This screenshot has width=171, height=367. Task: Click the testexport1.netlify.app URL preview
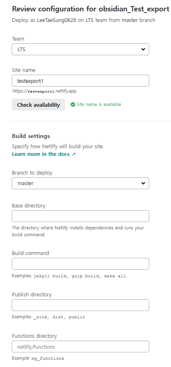point(44,91)
